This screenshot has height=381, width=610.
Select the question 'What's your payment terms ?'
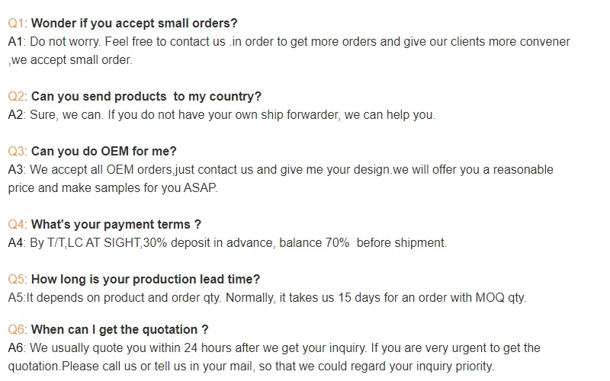pyautogui.click(x=116, y=225)
